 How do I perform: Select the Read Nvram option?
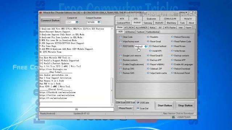[178, 46]
